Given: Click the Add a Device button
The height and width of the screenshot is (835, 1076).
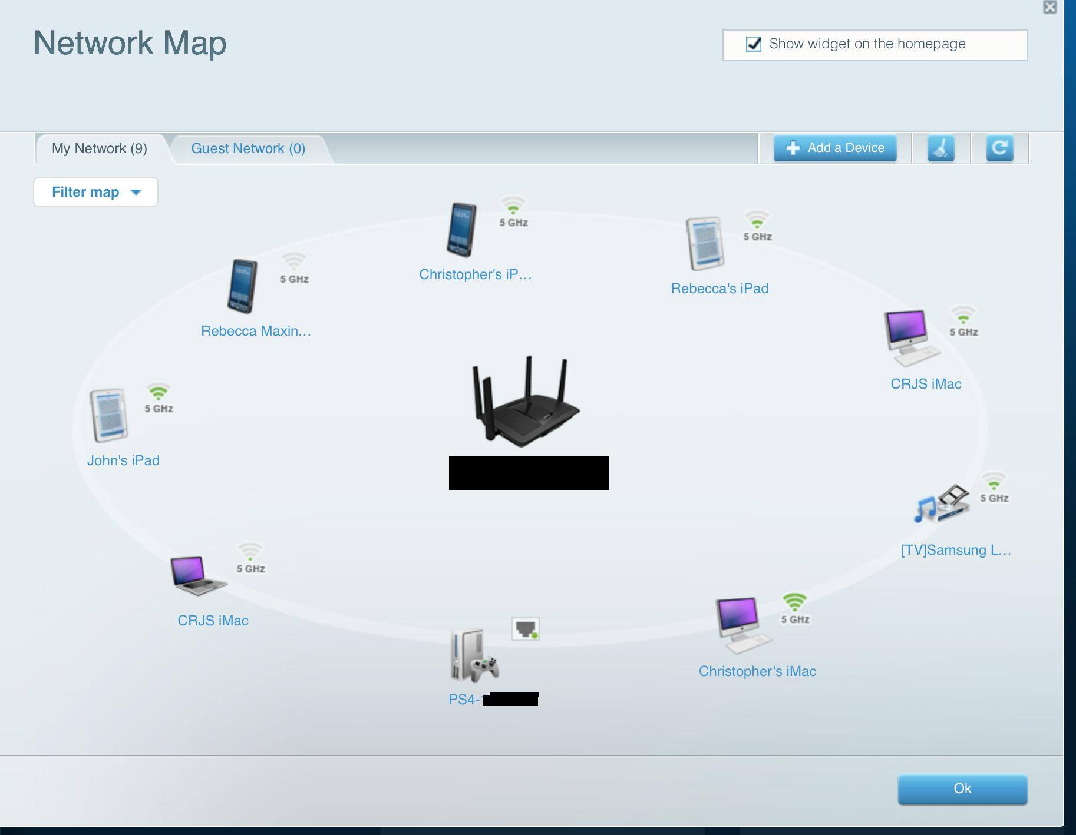Looking at the screenshot, I should pos(835,148).
